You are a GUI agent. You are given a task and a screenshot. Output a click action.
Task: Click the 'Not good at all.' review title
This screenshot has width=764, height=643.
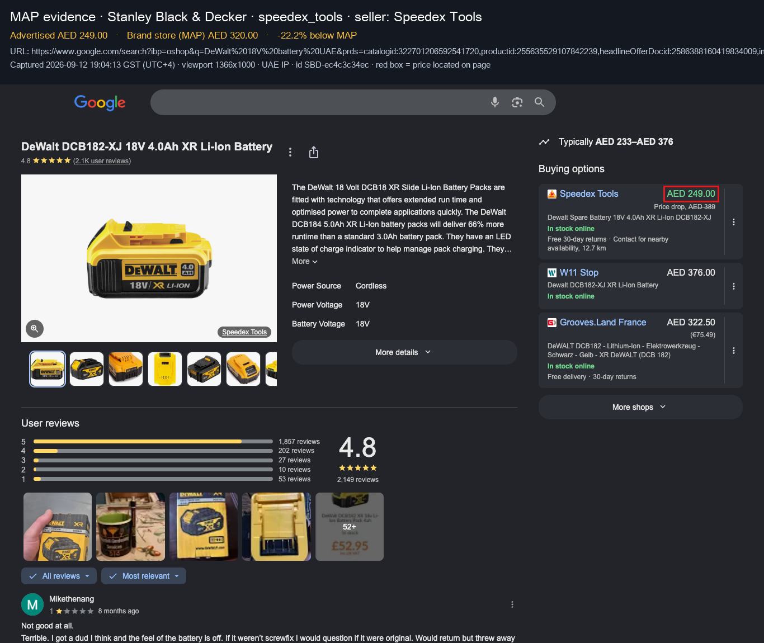(x=48, y=626)
